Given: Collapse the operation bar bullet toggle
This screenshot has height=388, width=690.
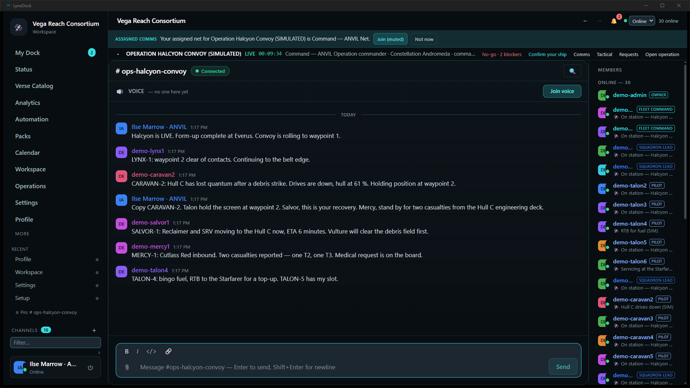Looking at the screenshot, I should 118,54.
